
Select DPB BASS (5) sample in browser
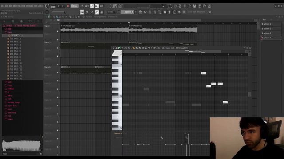tap(16, 48)
